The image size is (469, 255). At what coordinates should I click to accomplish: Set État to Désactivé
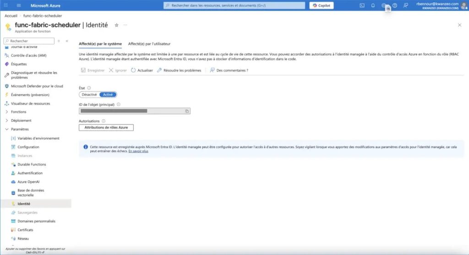89,94
